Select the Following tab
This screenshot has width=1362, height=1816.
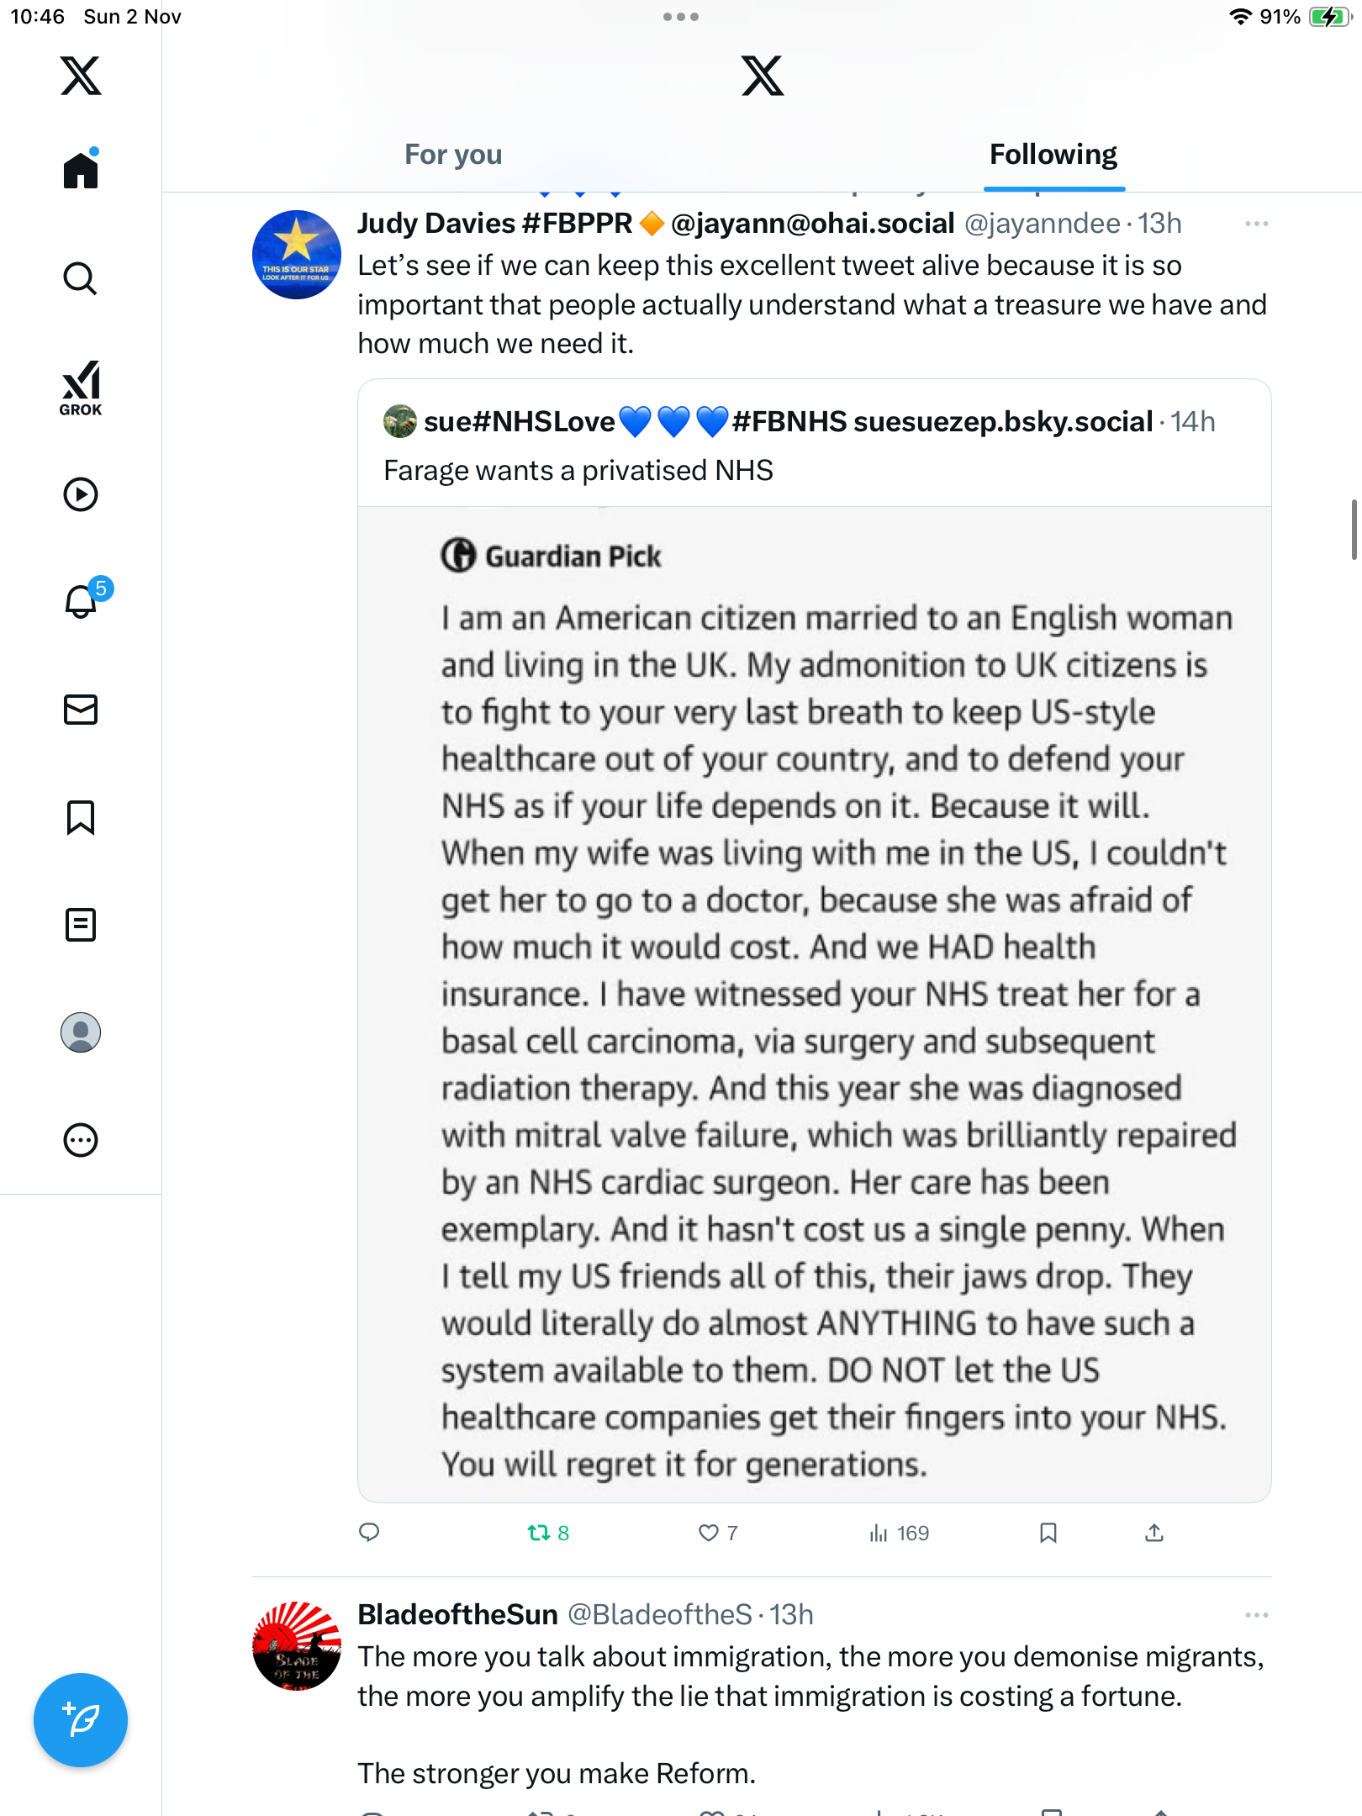(x=1053, y=155)
